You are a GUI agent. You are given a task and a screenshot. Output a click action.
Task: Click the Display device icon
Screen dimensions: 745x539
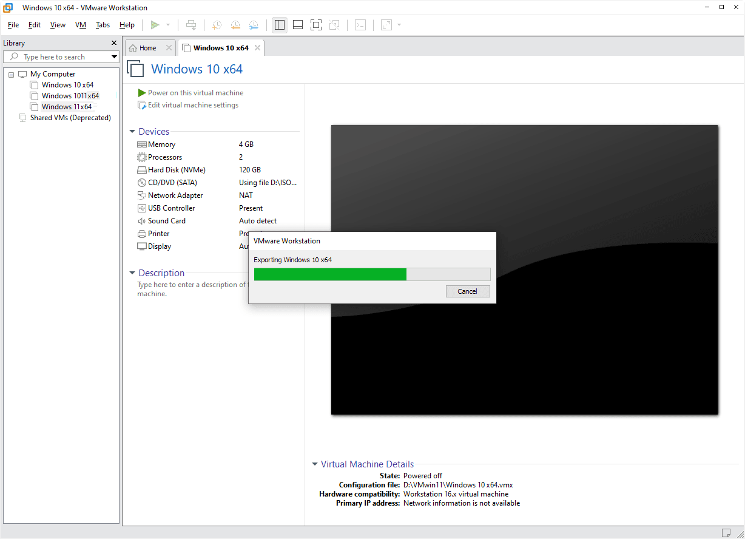click(142, 246)
